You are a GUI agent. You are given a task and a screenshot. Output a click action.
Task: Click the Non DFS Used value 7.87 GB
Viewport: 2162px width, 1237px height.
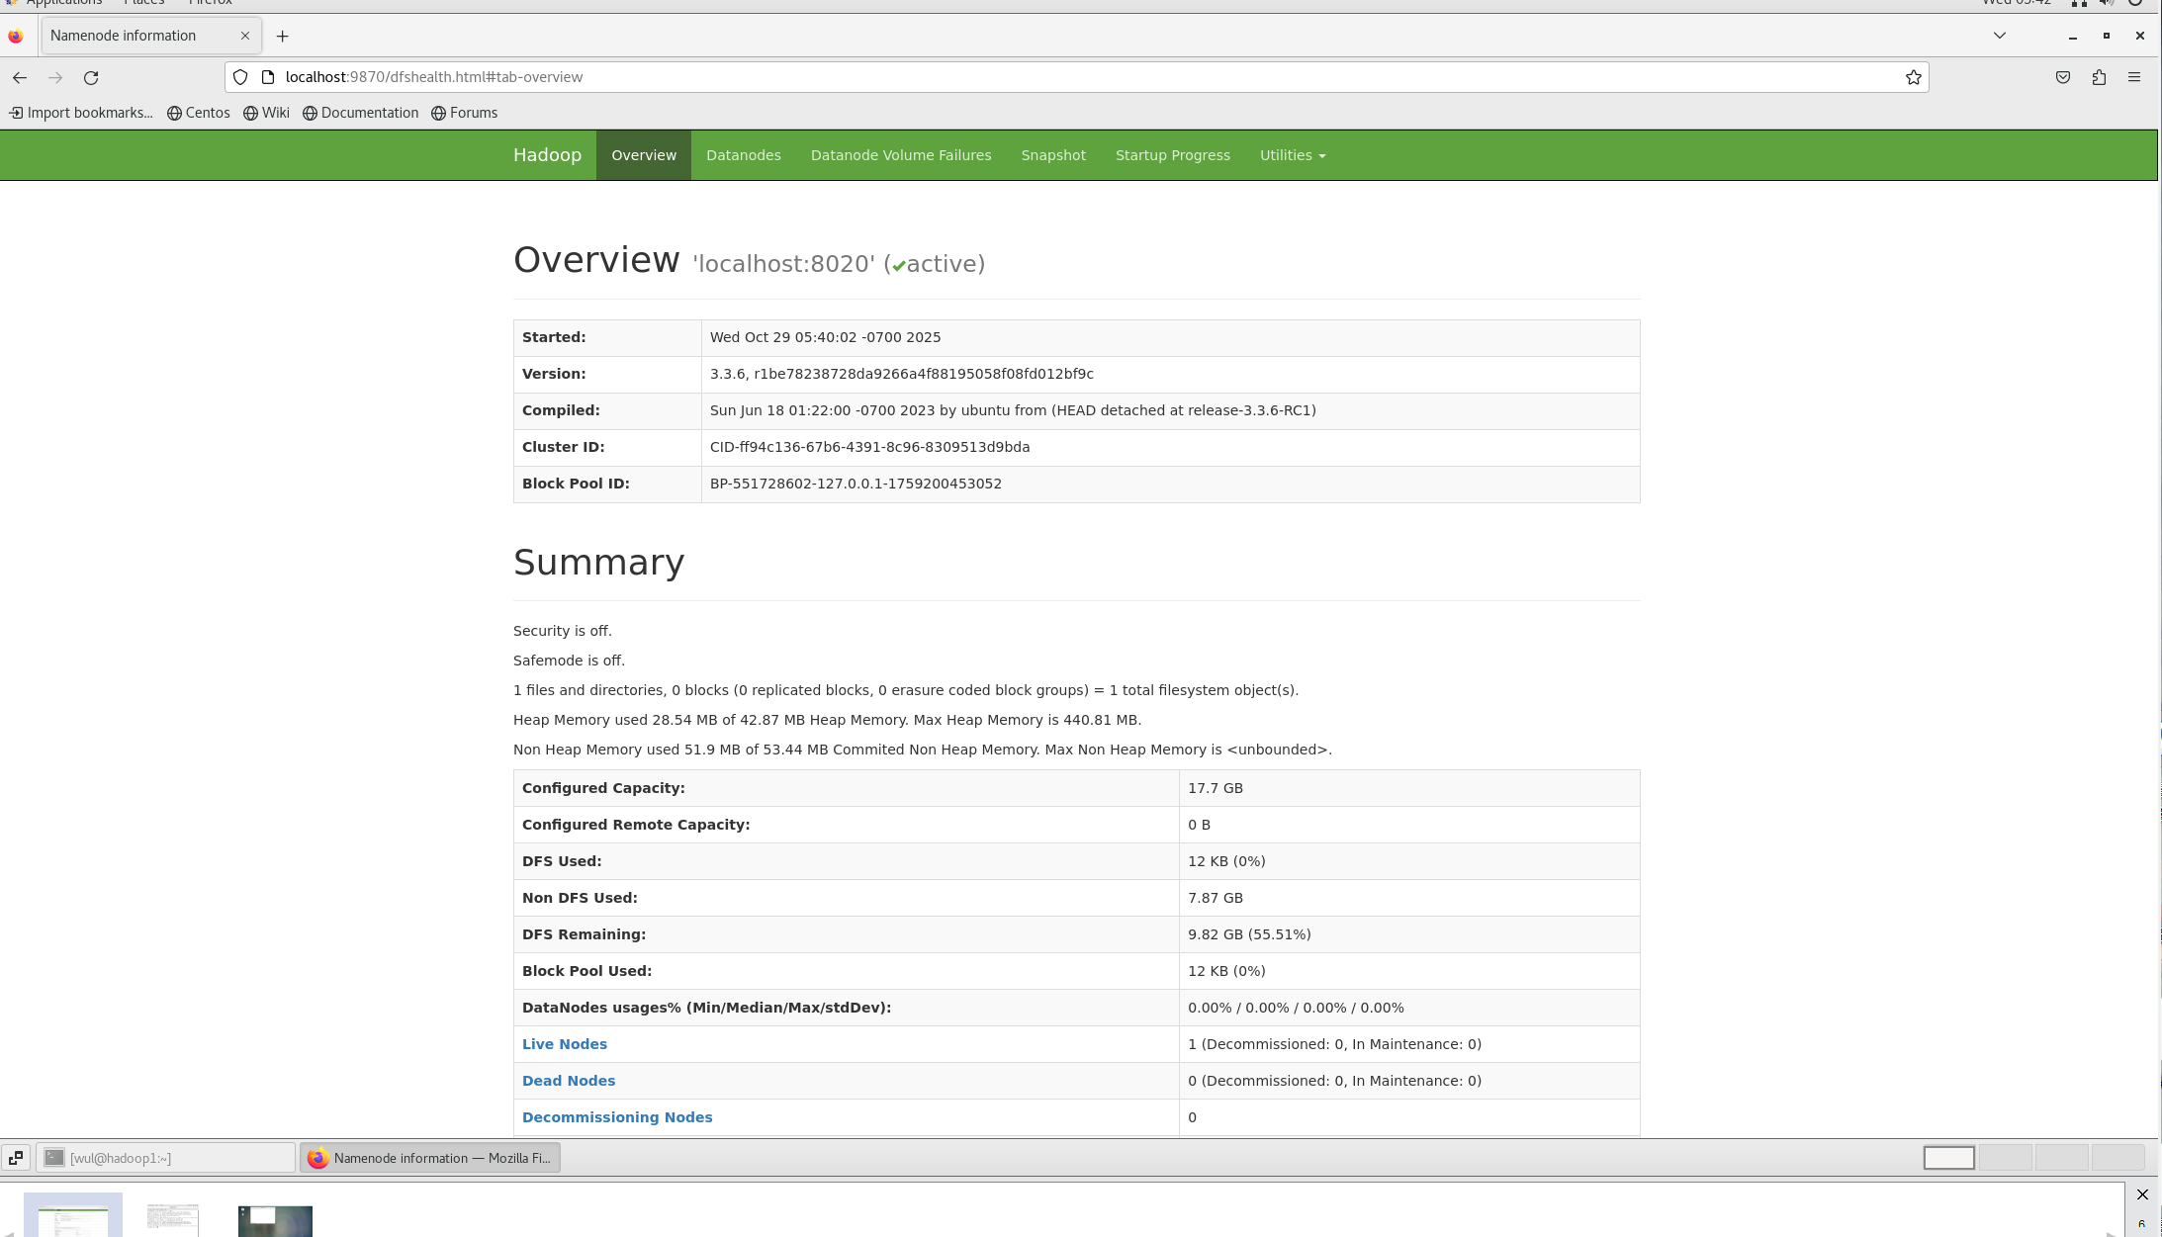pos(1216,898)
